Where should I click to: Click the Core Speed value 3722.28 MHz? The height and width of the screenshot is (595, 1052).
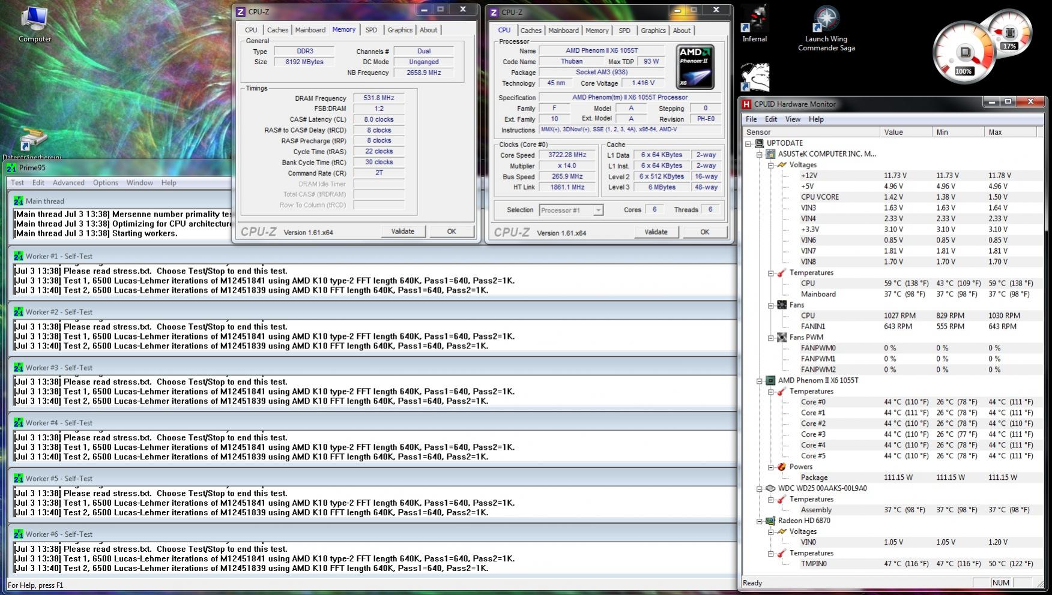pyautogui.click(x=567, y=155)
